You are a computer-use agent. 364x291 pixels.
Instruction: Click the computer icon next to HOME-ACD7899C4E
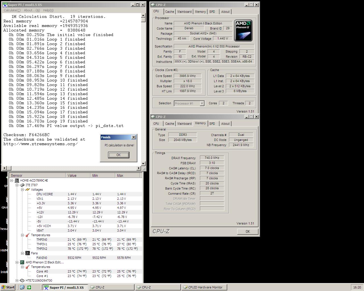(17, 180)
